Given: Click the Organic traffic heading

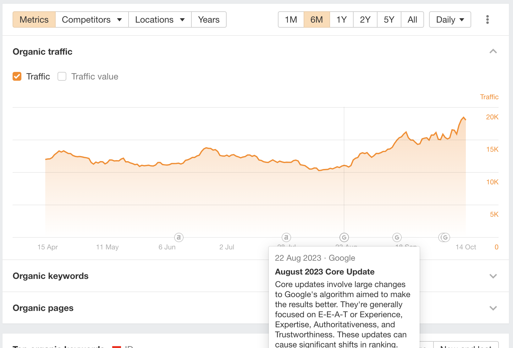Looking at the screenshot, I should pyautogui.click(x=42, y=52).
